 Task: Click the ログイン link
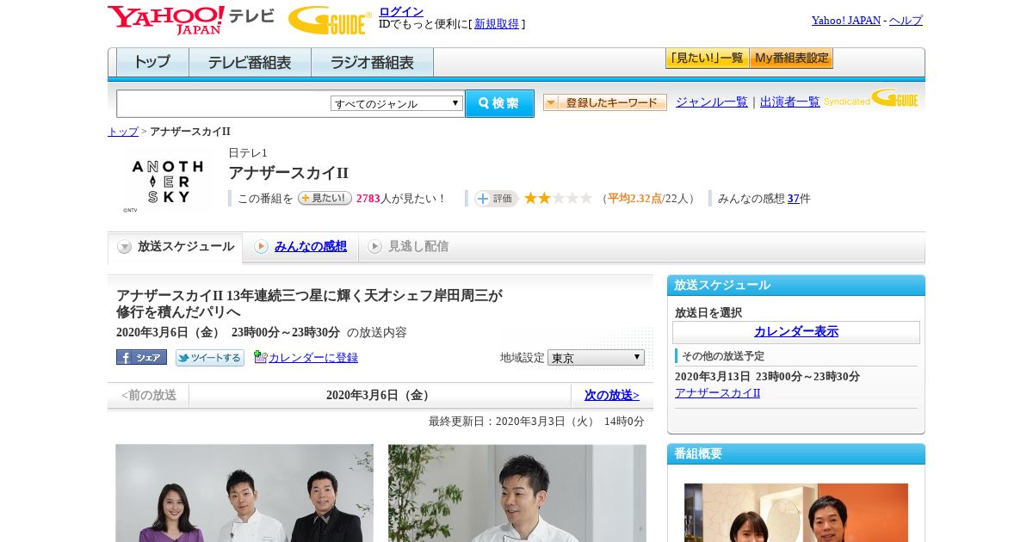pos(401,11)
